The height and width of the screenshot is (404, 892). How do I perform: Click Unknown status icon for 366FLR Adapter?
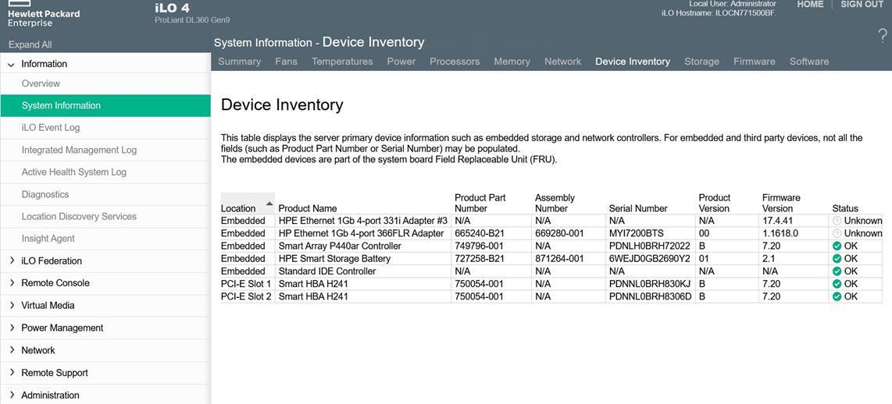click(x=837, y=234)
